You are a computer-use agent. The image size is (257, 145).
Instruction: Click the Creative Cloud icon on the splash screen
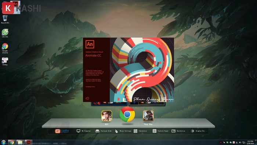click(87, 98)
